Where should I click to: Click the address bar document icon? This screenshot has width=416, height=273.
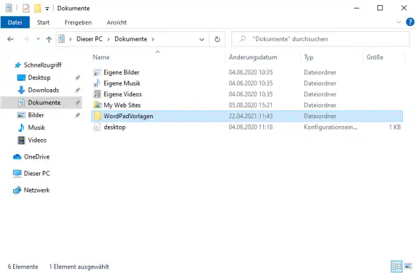[x=62, y=39]
